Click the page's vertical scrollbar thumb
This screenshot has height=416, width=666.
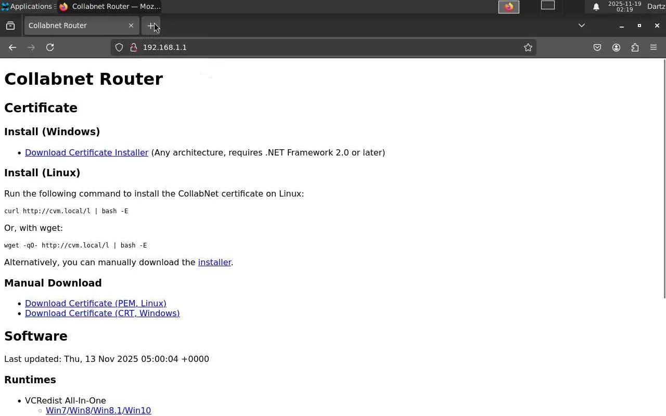pyautogui.click(x=664, y=179)
